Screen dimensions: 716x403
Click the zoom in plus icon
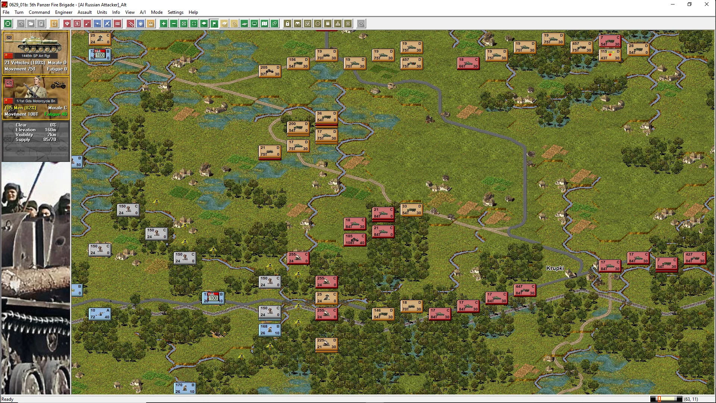tap(163, 24)
